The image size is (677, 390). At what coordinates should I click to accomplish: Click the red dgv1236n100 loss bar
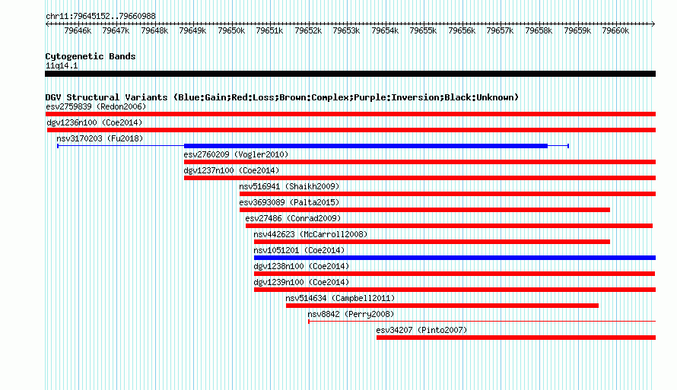coord(351,130)
